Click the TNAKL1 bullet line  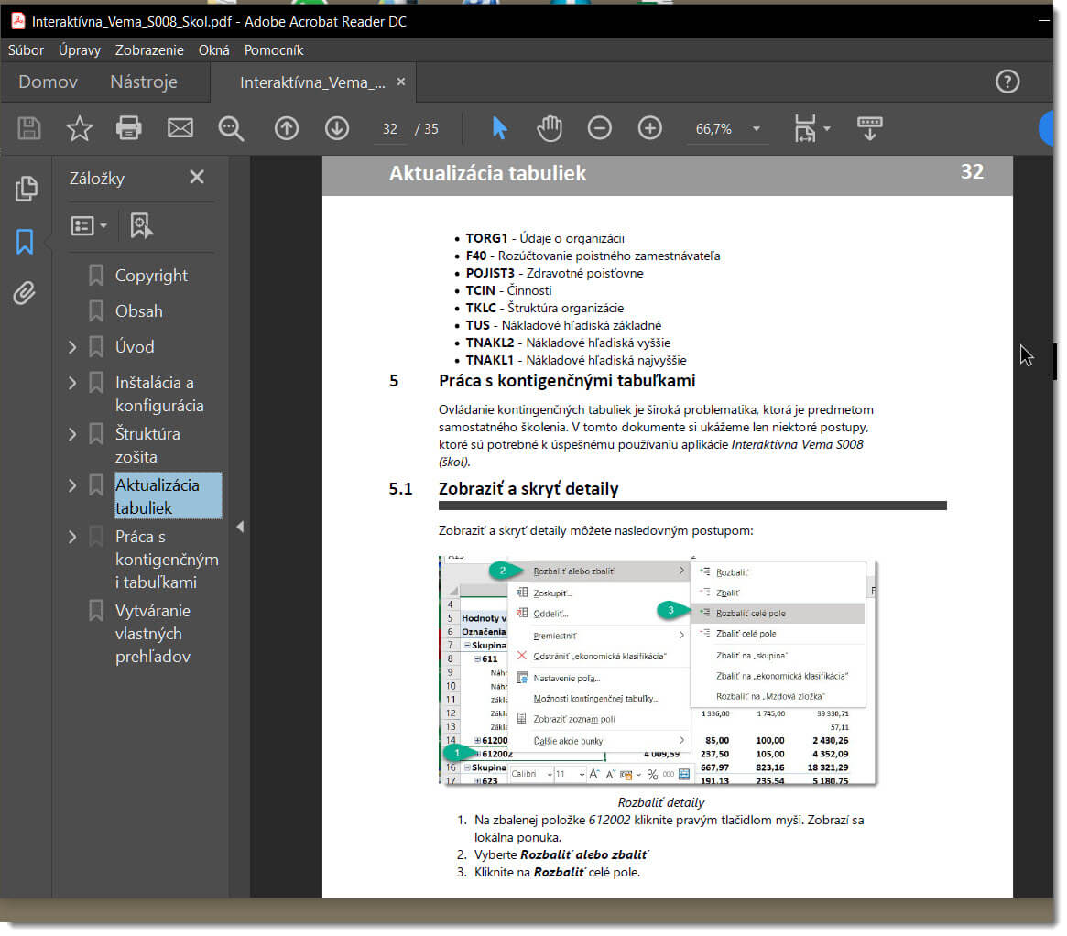point(576,361)
